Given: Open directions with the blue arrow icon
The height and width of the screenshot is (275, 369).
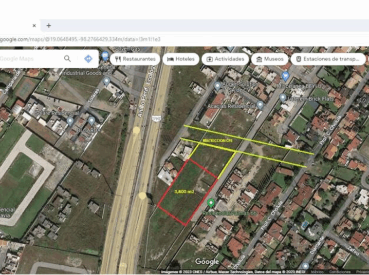Looking at the screenshot, I should point(88,59).
